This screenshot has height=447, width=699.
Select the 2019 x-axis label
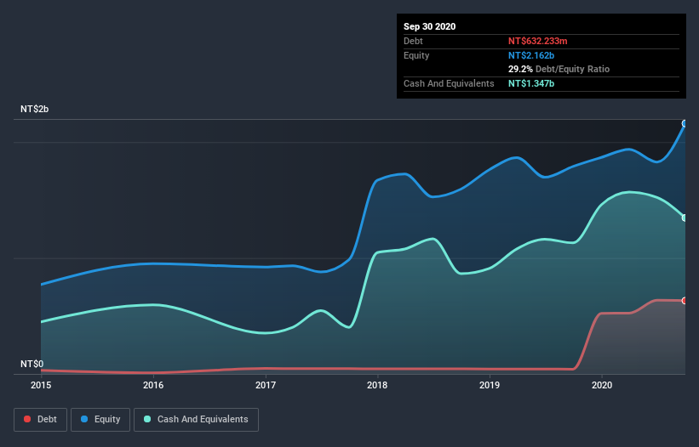[490, 385]
